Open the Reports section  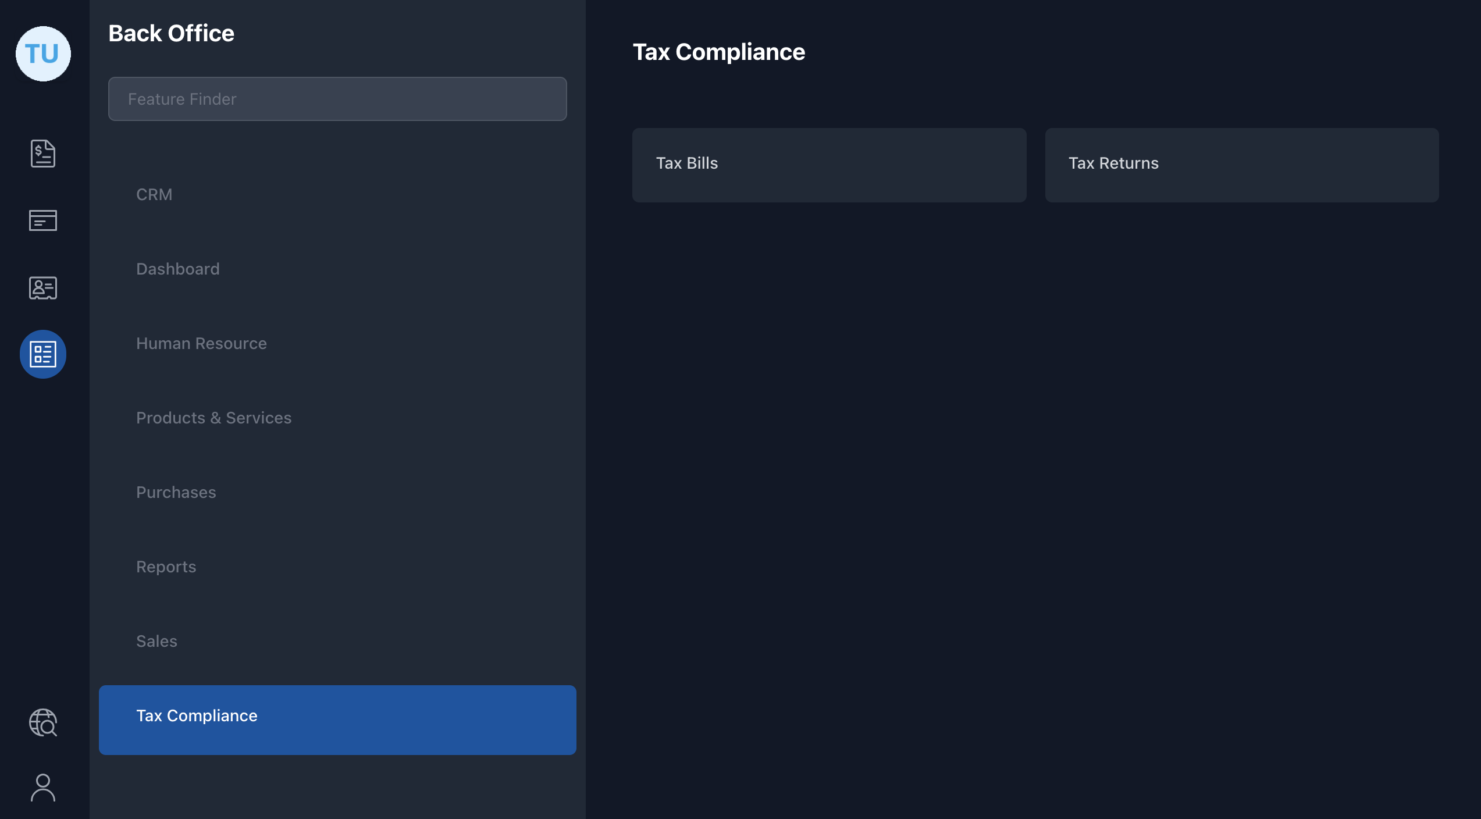337,567
